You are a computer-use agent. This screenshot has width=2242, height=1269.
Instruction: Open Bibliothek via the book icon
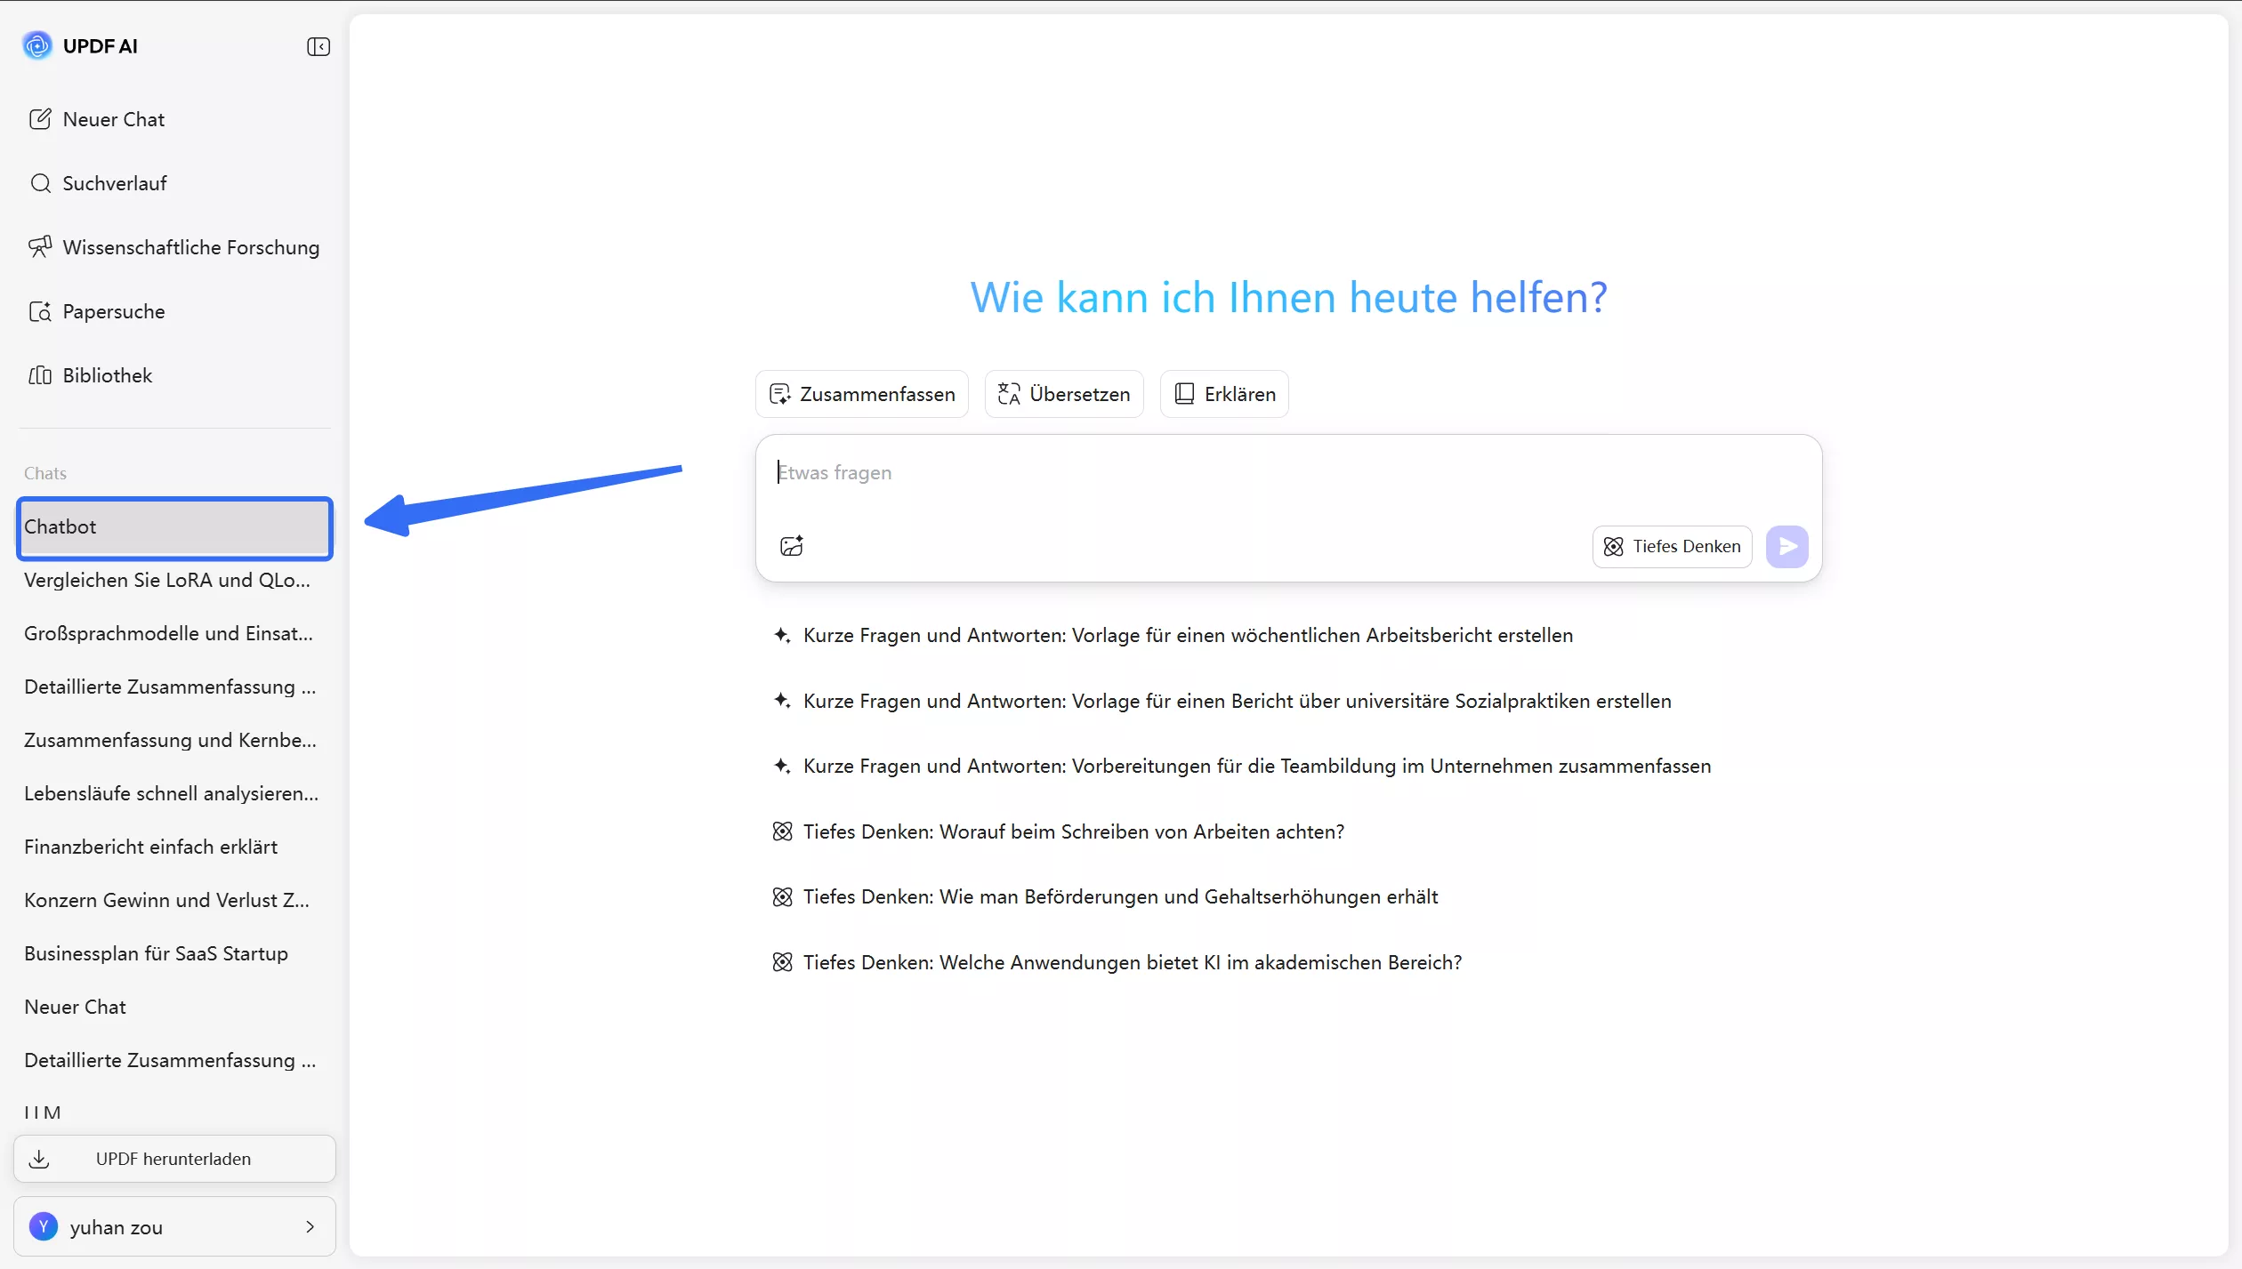click(x=40, y=374)
